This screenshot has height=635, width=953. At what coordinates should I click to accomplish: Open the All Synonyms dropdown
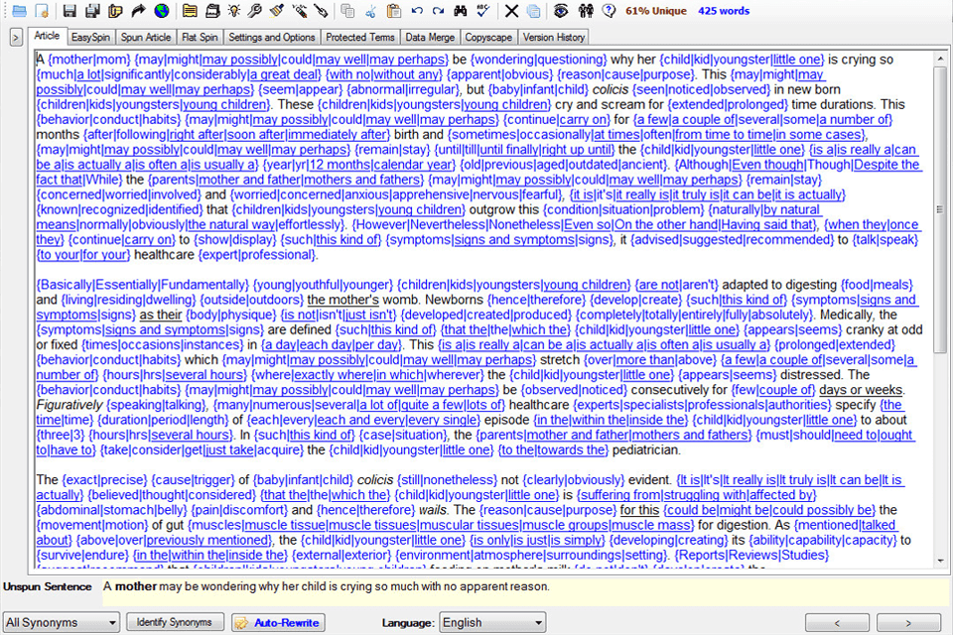[61, 622]
